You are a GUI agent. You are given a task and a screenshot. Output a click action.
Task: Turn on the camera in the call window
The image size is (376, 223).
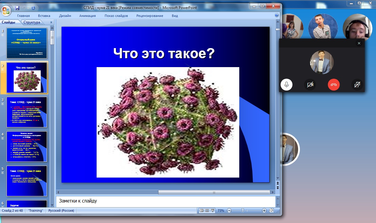310,85
